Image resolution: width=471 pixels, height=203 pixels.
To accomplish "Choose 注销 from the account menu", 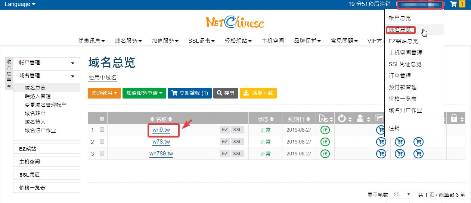I will point(394,128).
